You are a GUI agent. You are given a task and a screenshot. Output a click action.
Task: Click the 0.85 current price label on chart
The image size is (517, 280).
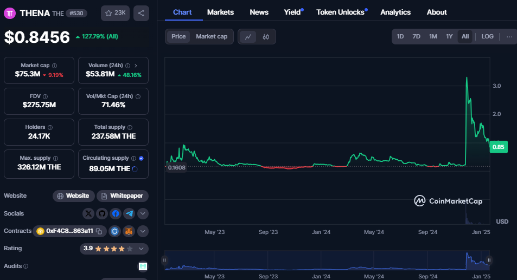coord(498,147)
